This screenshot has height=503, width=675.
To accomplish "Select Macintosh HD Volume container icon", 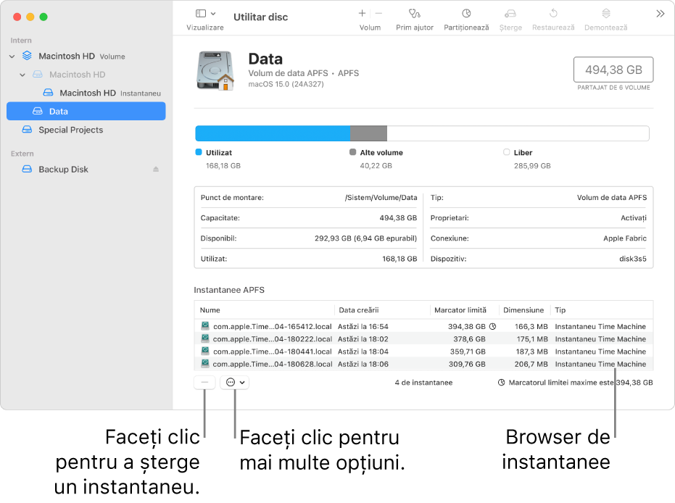I will tap(27, 56).
